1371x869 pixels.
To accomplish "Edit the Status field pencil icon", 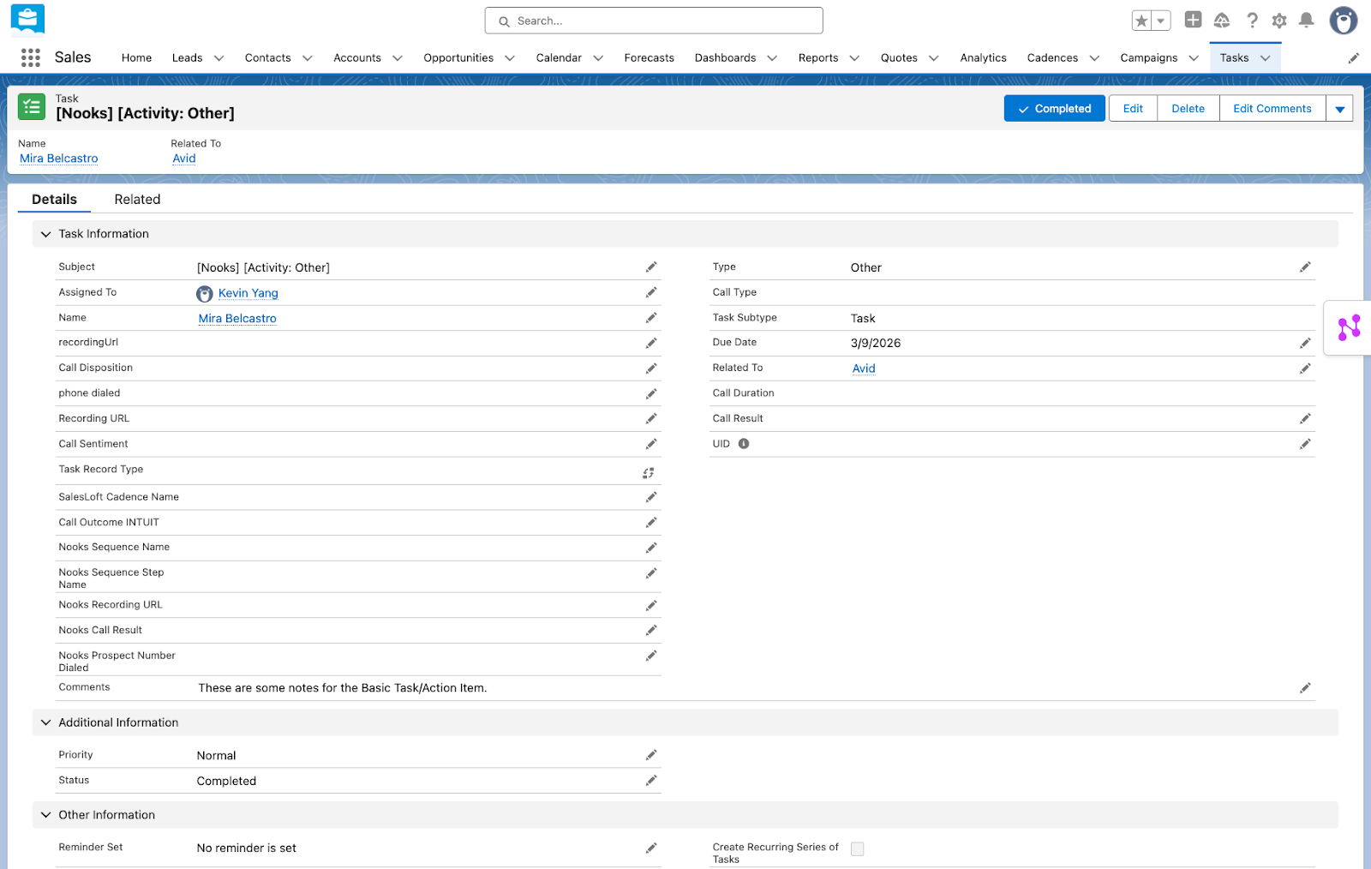I will 651,781.
